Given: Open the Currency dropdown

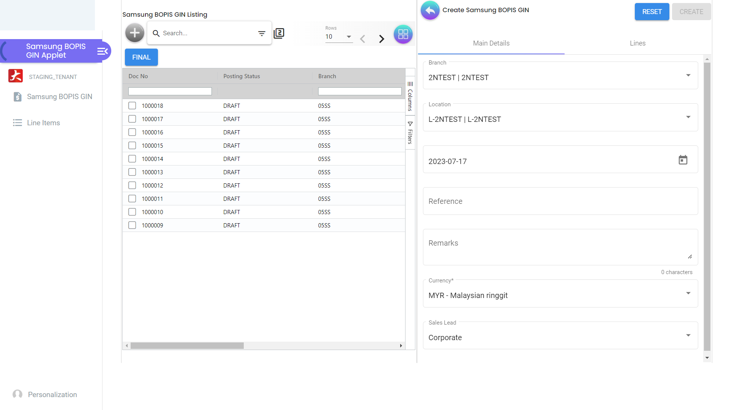Looking at the screenshot, I should [688, 293].
